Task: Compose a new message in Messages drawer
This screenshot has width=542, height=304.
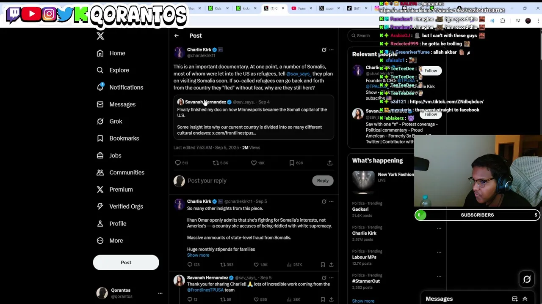Action: [515, 299]
